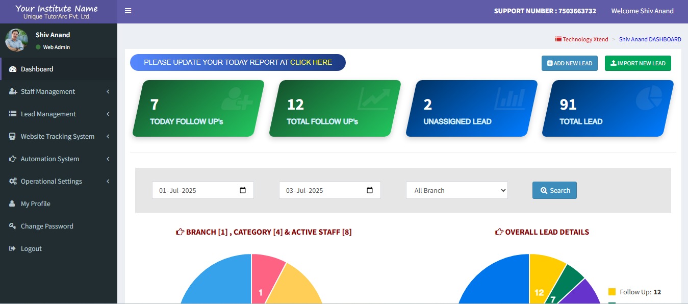The height and width of the screenshot is (304, 688).
Task: Click user-plus icon on Today Follow Up's card
Action: (237, 98)
